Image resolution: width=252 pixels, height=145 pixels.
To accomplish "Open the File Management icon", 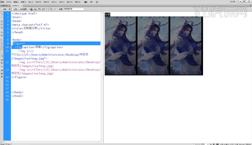I will click(39, 9).
